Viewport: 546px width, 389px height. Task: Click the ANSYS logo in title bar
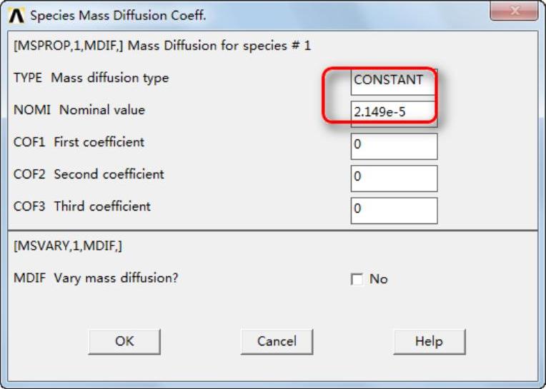coord(17,15)
